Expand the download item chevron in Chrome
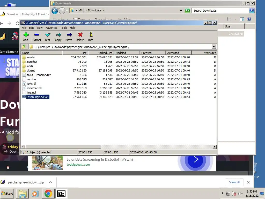Screen dimensions: 265x199 click(x=50, y=182)
